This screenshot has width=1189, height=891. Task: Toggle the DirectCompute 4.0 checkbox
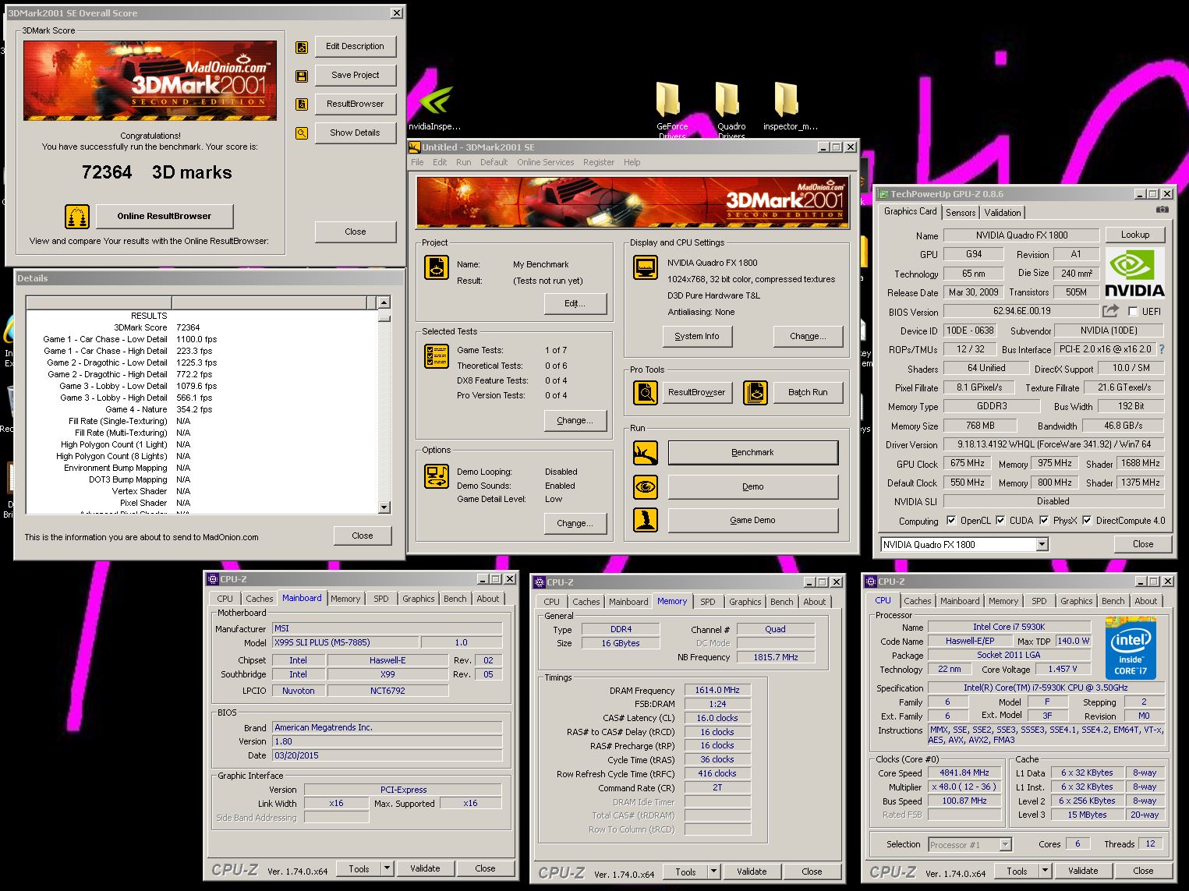1087,521
